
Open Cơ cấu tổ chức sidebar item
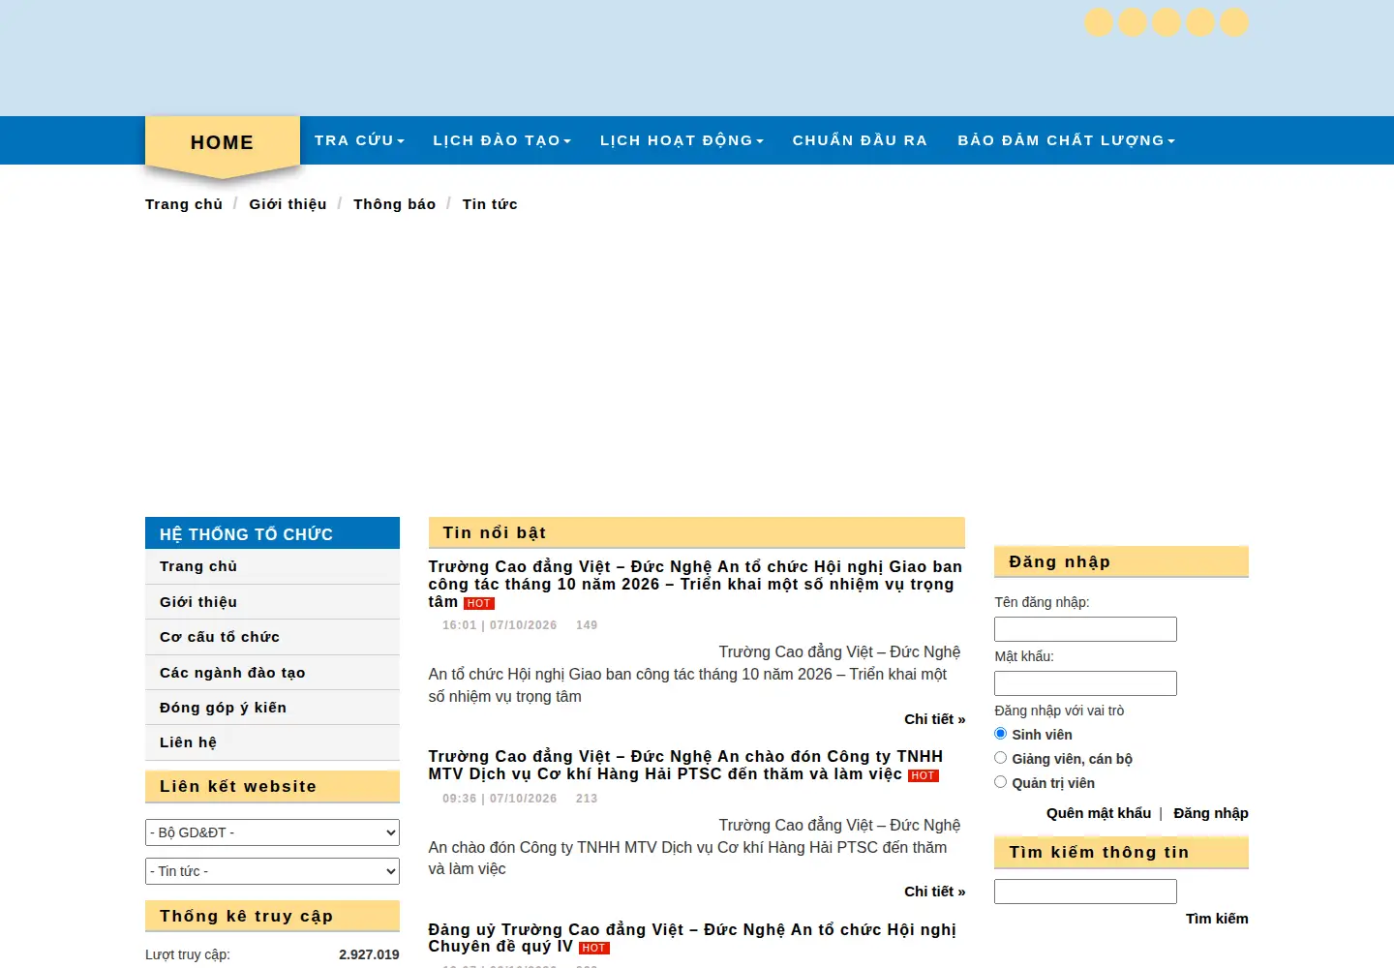coord(272,637)
